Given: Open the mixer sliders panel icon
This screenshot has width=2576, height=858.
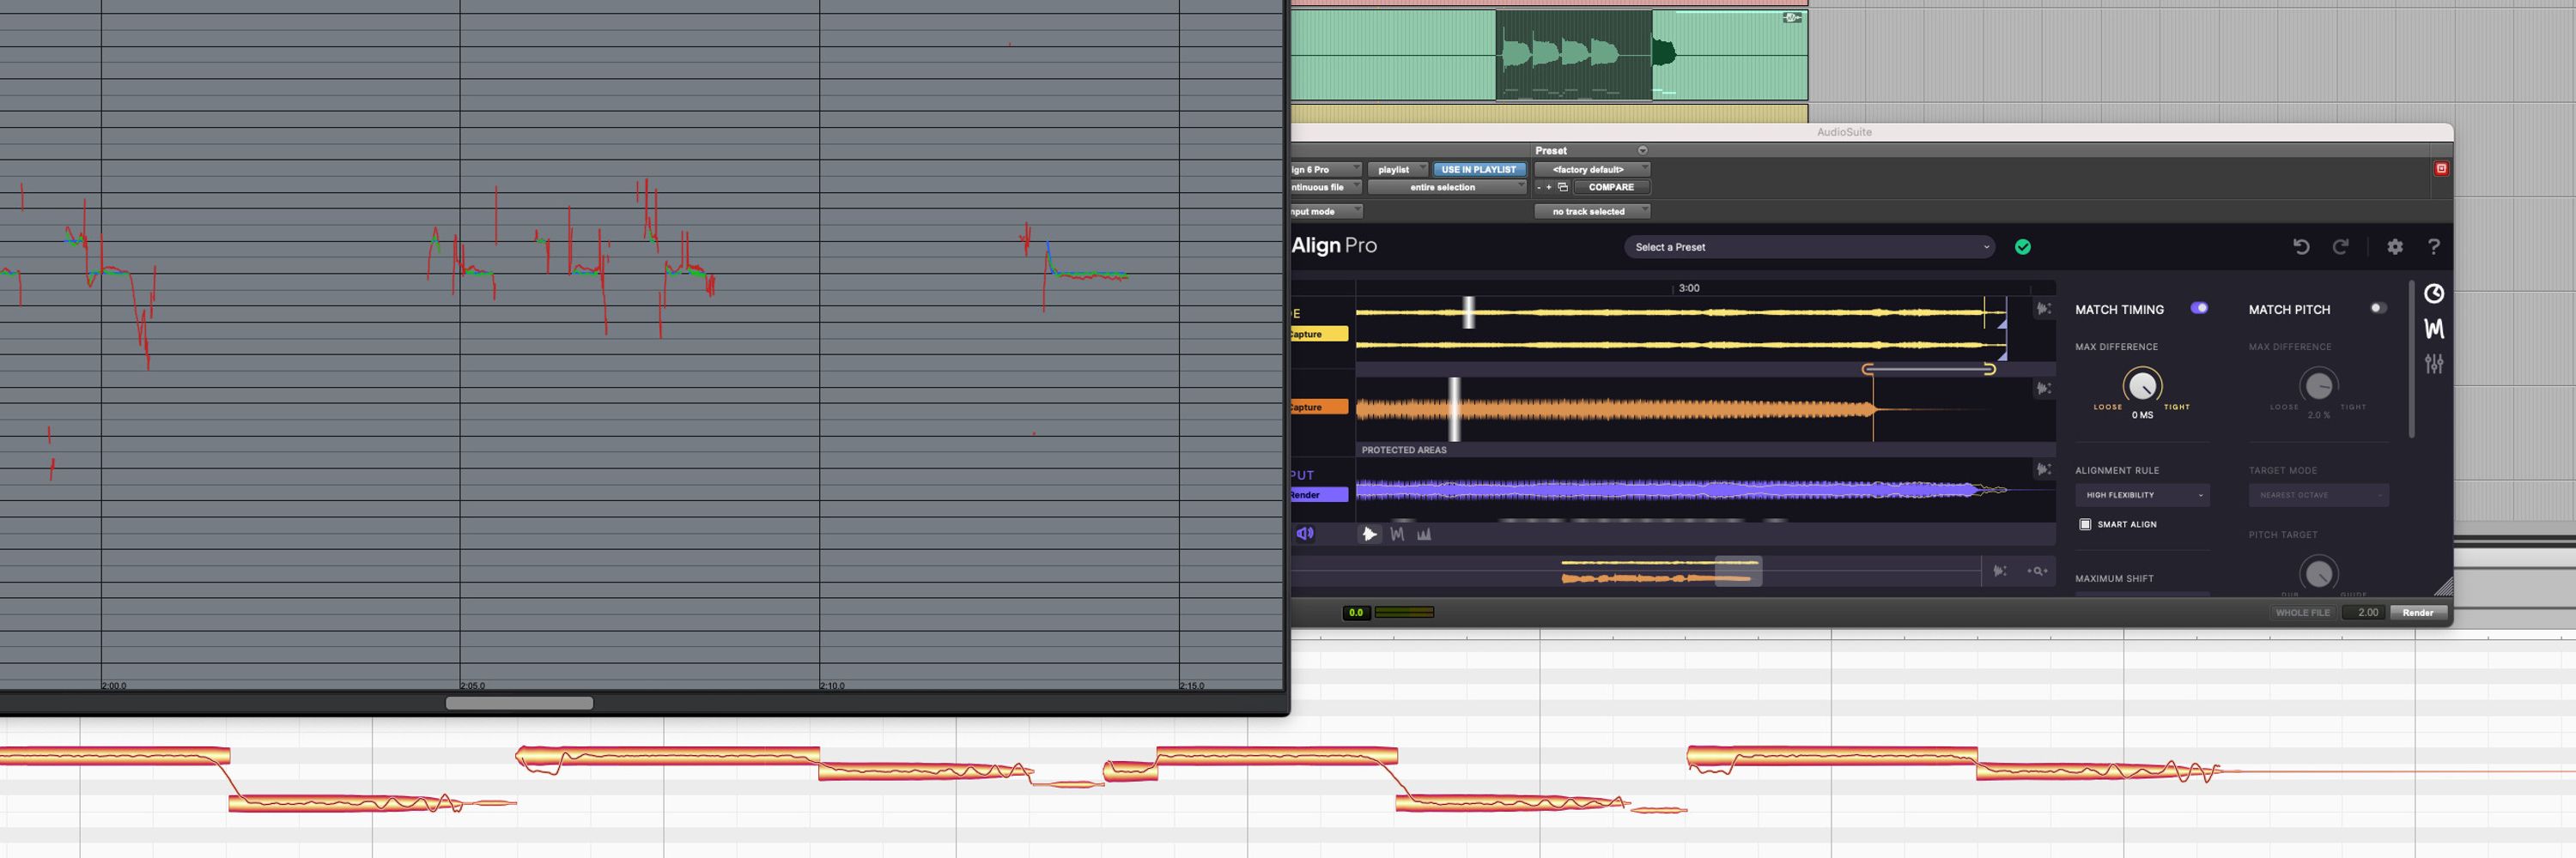Looking at the screenshot, I should (x=2434, y=364).
